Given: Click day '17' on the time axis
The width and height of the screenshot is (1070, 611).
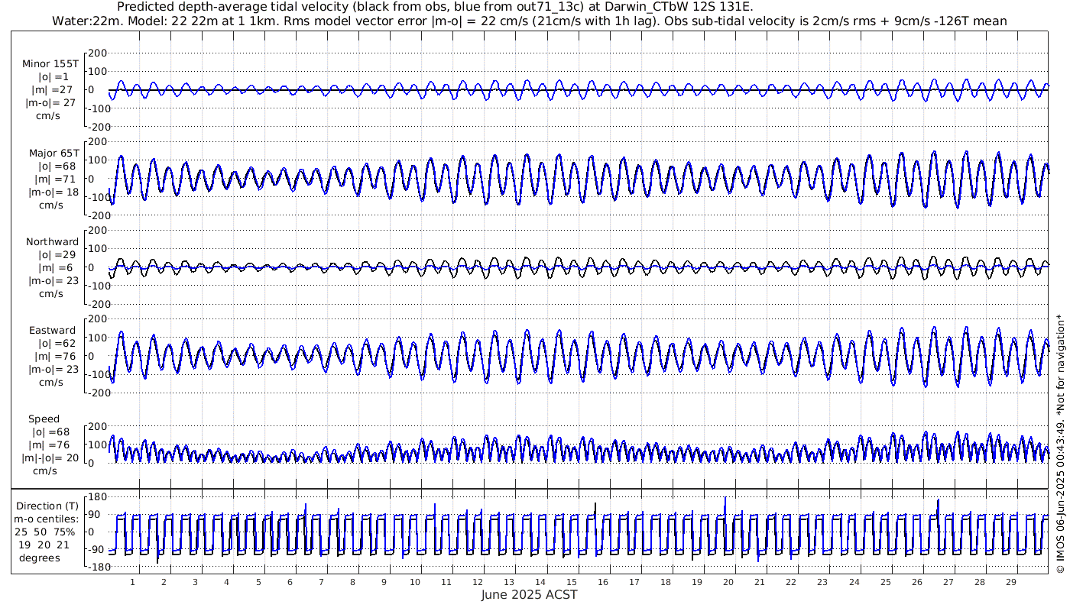Looking at the screenshot, I should click(x=634, y=582).
